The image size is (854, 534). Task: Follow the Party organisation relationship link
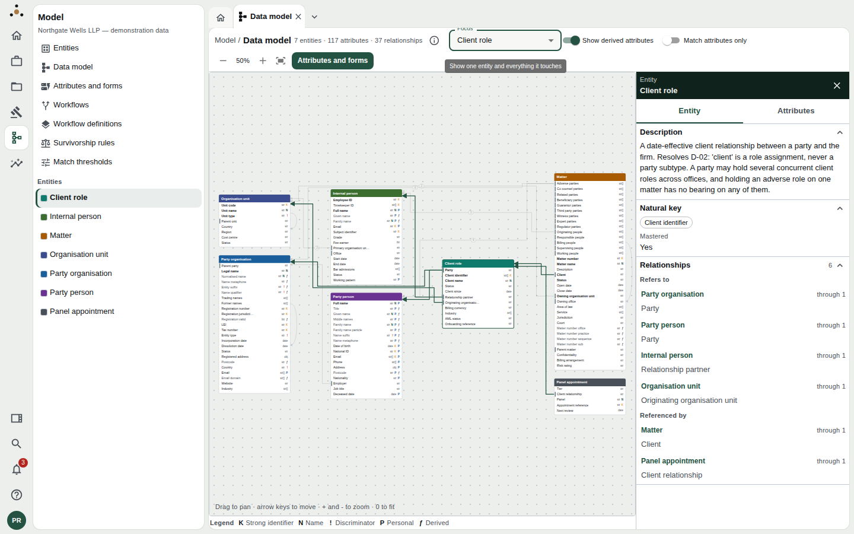coord(673,294)
